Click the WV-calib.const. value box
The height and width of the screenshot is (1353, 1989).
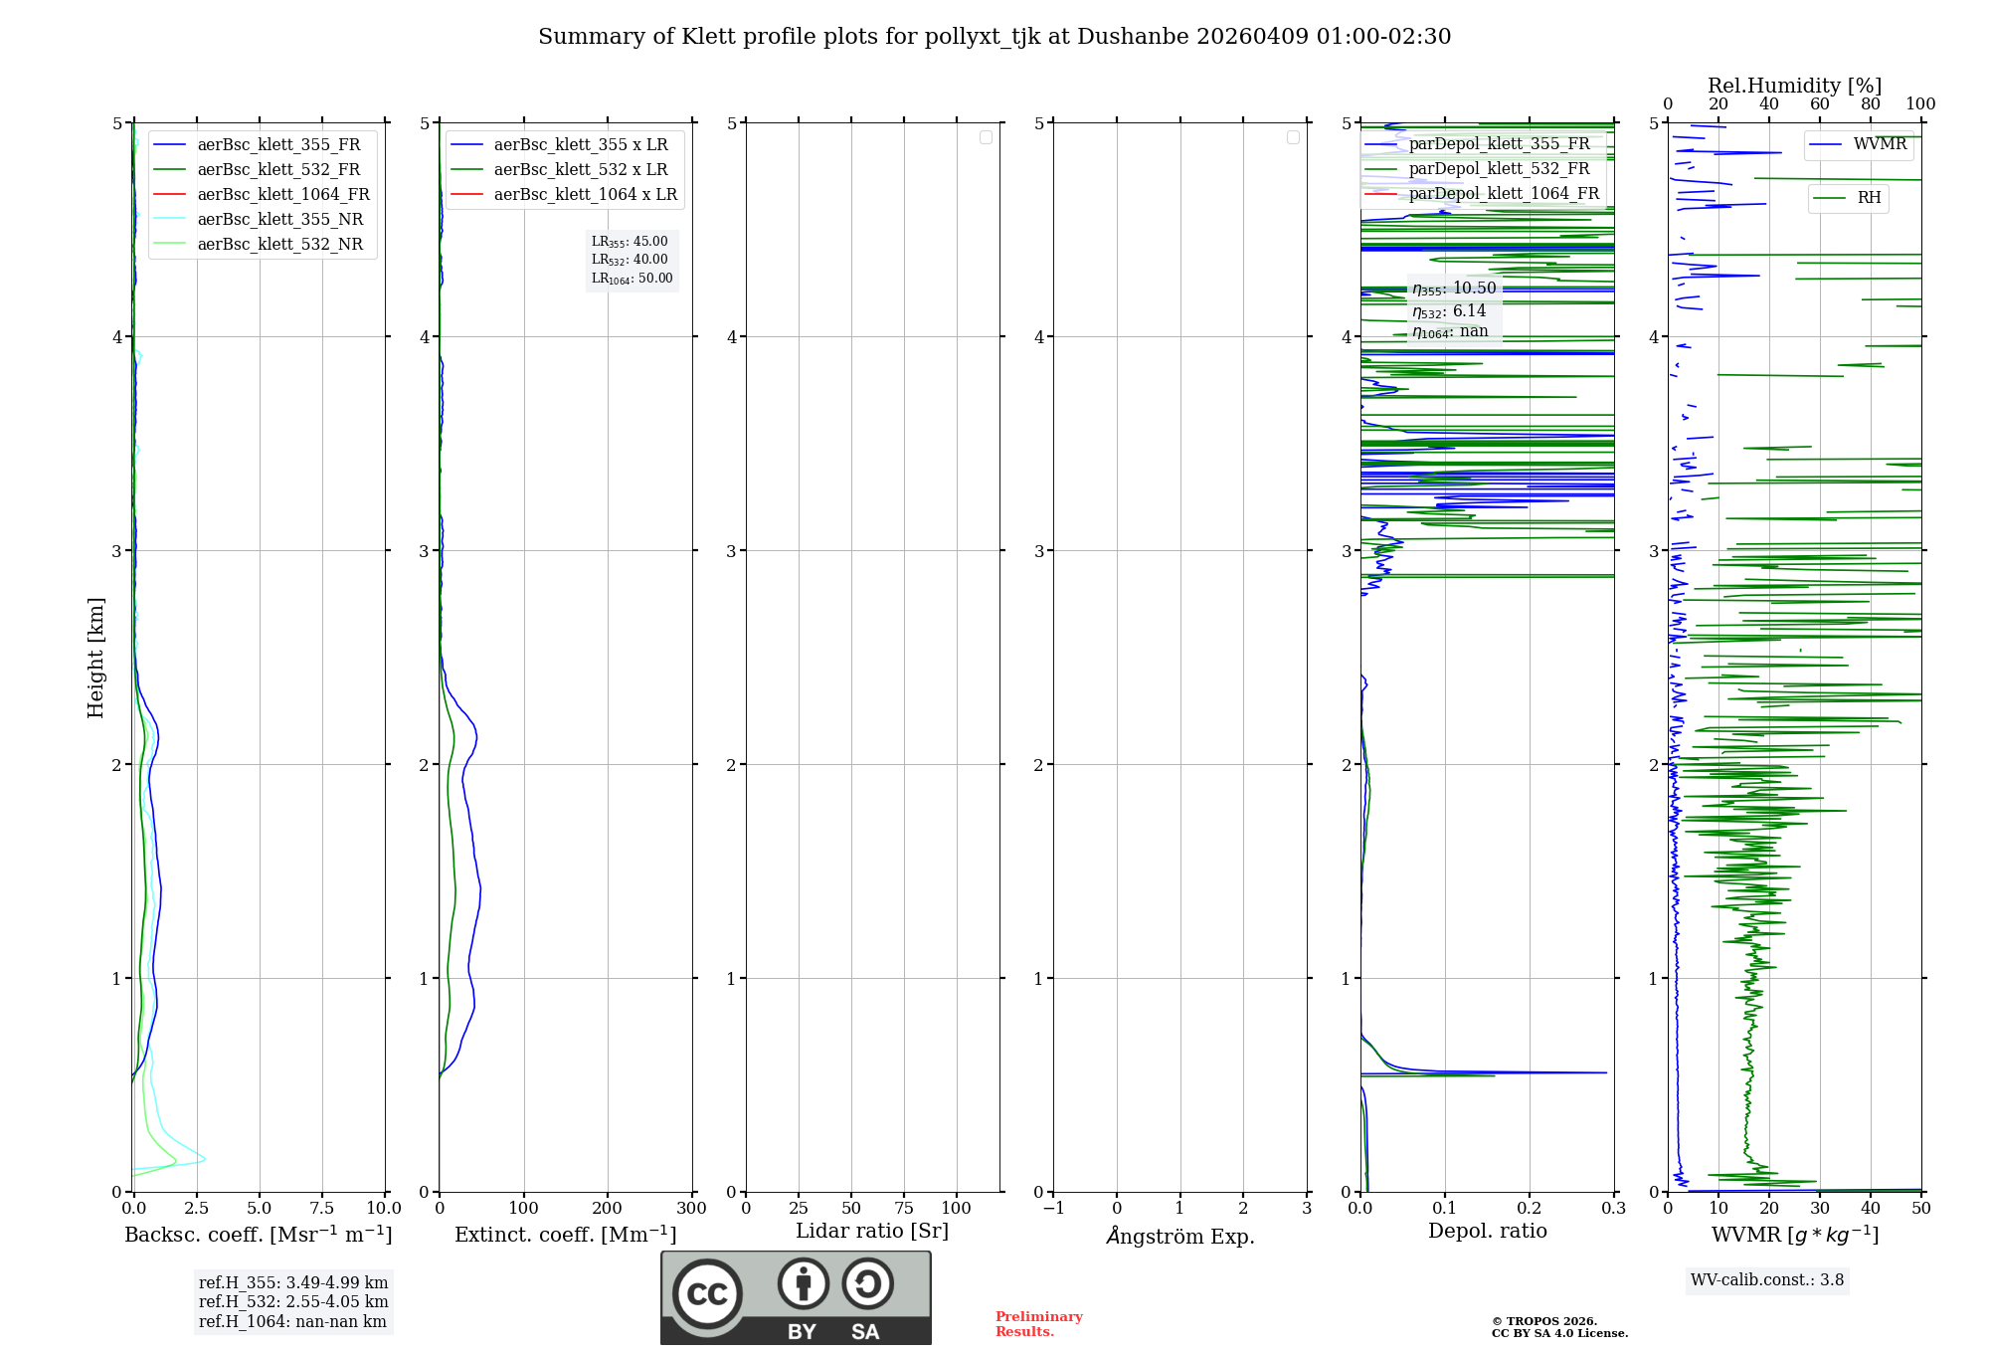coord(1766,1280)
